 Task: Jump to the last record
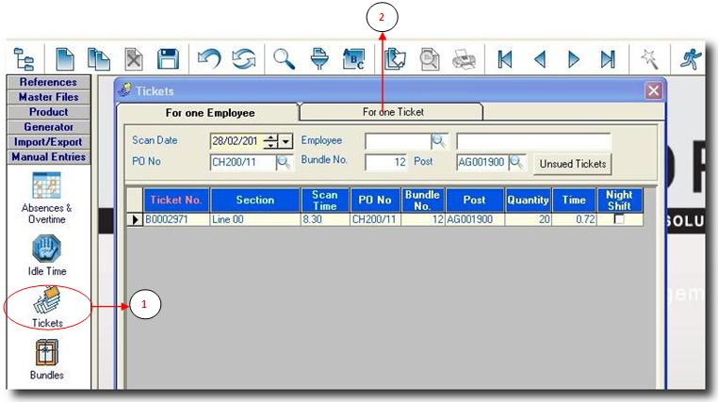click(608, 58)
